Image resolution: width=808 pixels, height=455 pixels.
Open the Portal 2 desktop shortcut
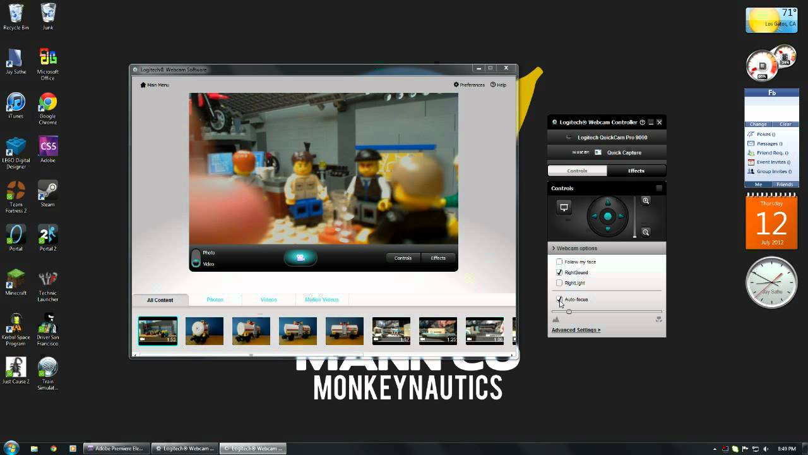[x=48, y=238]
